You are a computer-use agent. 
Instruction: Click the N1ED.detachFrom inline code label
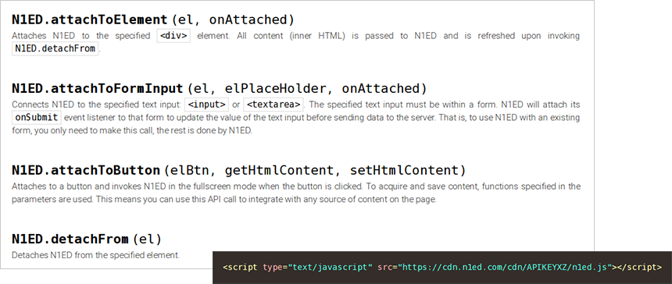55,48
